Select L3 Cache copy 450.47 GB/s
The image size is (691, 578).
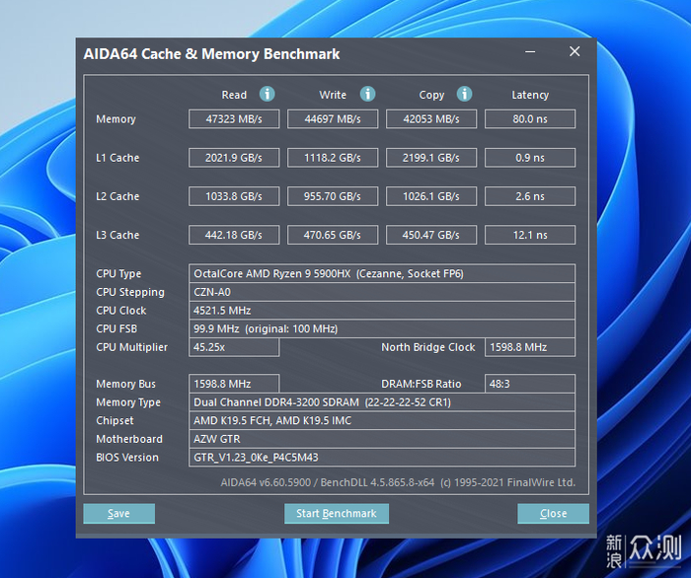click(x=431, y=235)
